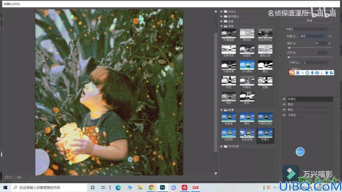Open the 光照 light direction dropdown

pyautogui.click(x=315, y=63)
